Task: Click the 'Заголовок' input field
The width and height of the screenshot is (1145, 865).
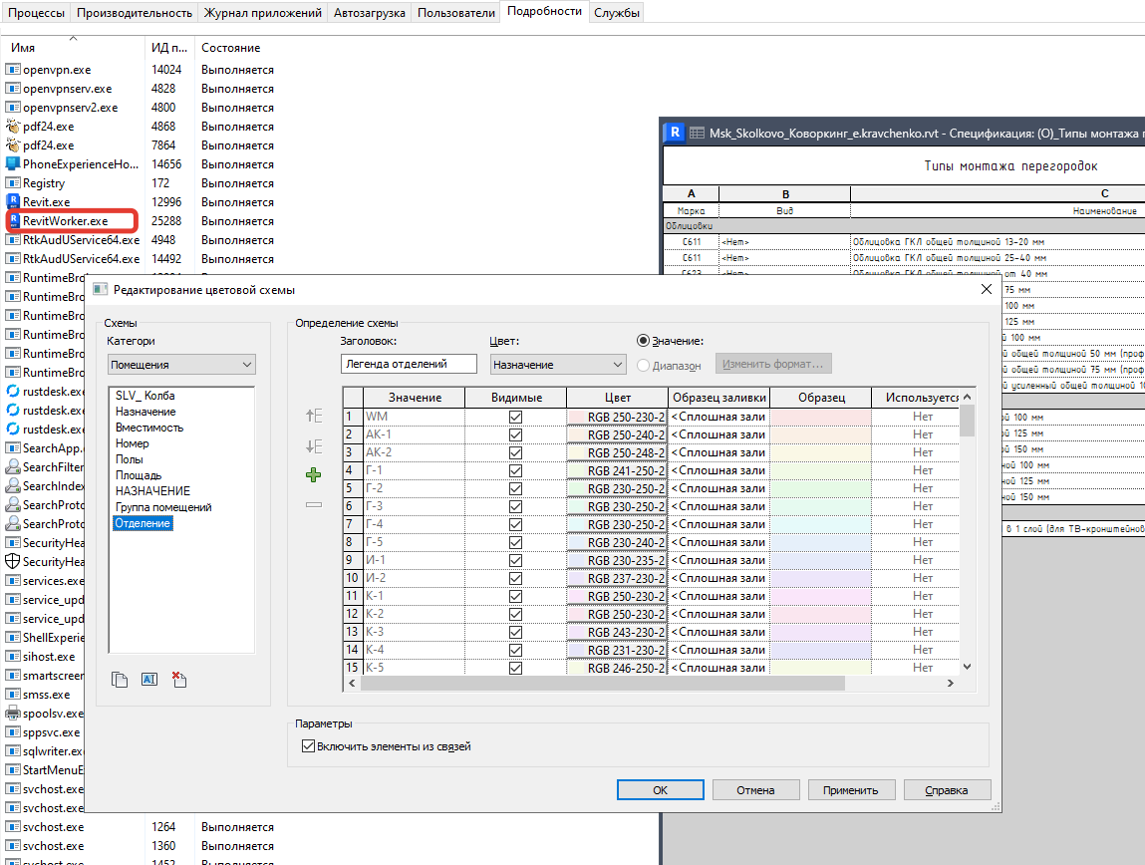Action: 409,364
